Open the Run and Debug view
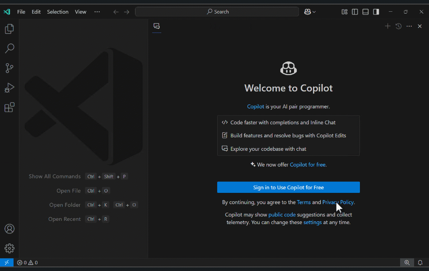Image resolution: width=429 pixels, height=271 pixels. click(9, 88)
